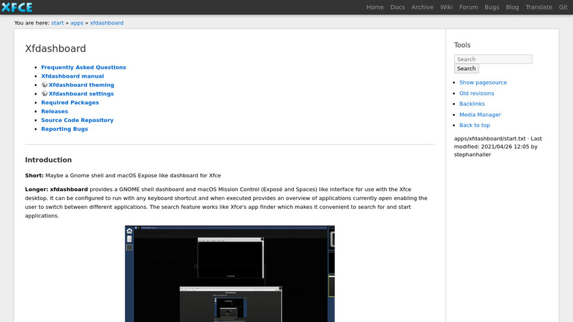The height and width of the screenshot is (322, 573).
Task: Click Back to top link
Action: pyautogui.click(x=474, y=125)
